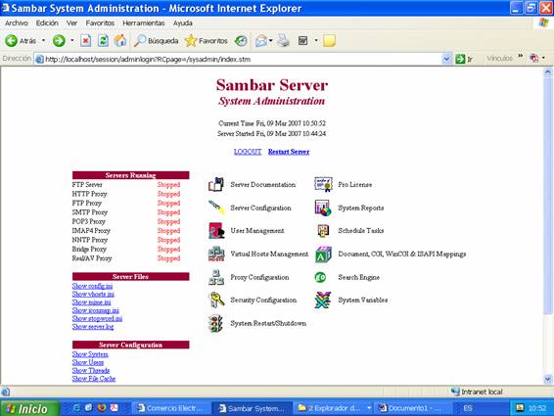554x416 pixels.
Task: Open the System Reports chart icon
Action: pyautogui.click(x=323, y=208)
